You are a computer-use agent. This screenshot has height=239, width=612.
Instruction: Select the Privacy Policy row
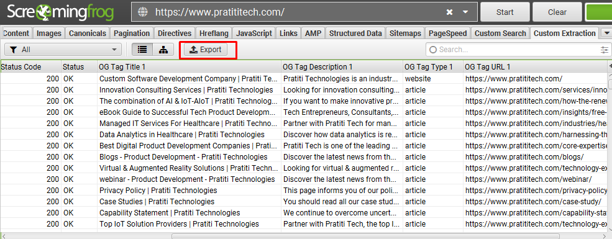304,191
